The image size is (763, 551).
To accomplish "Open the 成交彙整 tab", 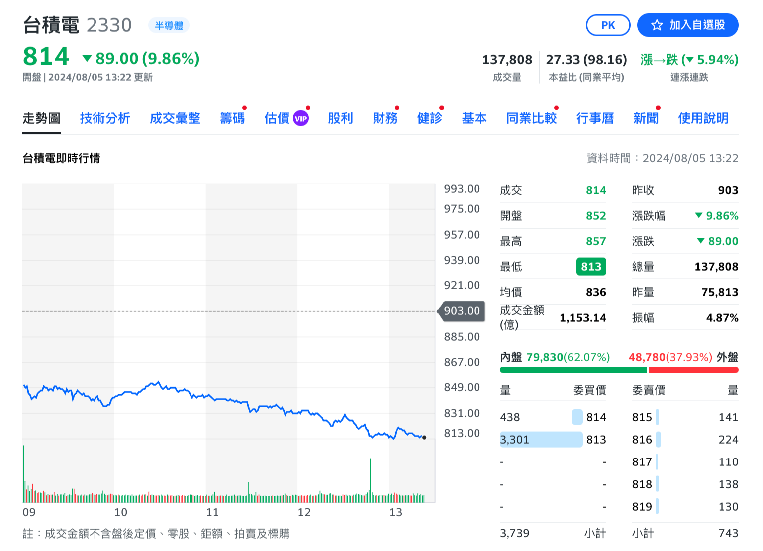I will click(175, 118).
